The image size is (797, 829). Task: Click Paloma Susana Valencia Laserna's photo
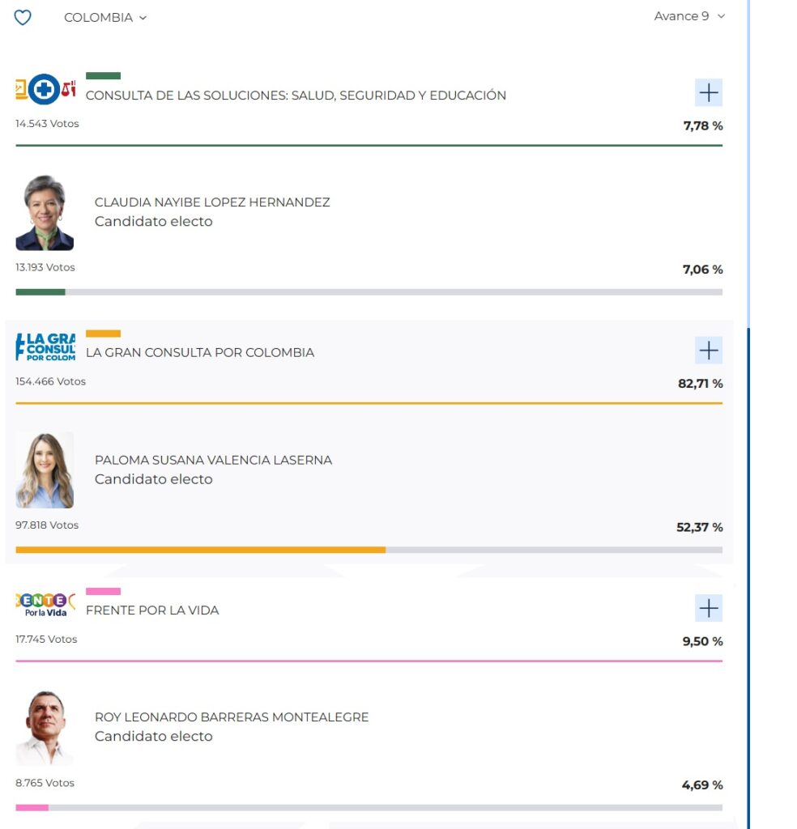tap(45, 470)
